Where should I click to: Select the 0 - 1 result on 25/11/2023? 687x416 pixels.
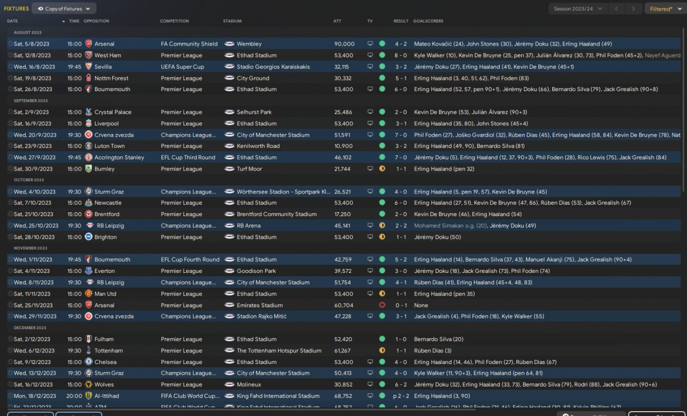click(x=401, y=305)
